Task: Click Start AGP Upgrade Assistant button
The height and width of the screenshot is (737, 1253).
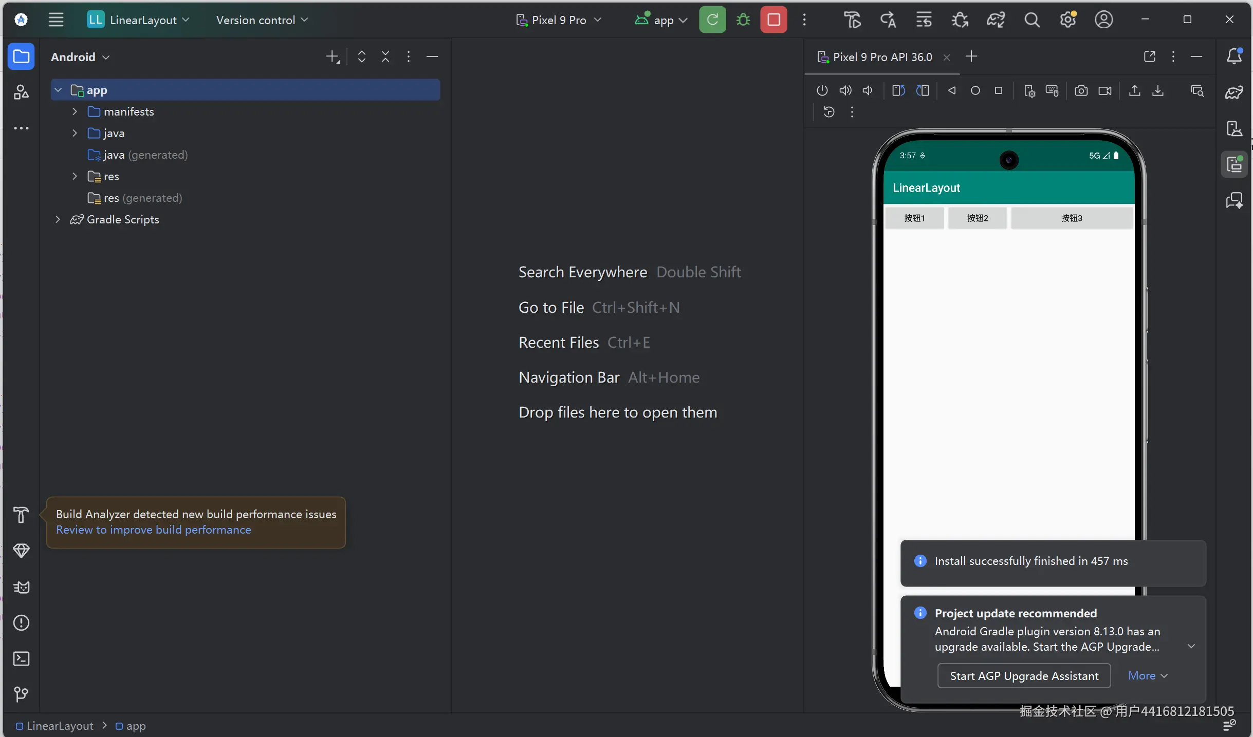Action: point(1024,676)
